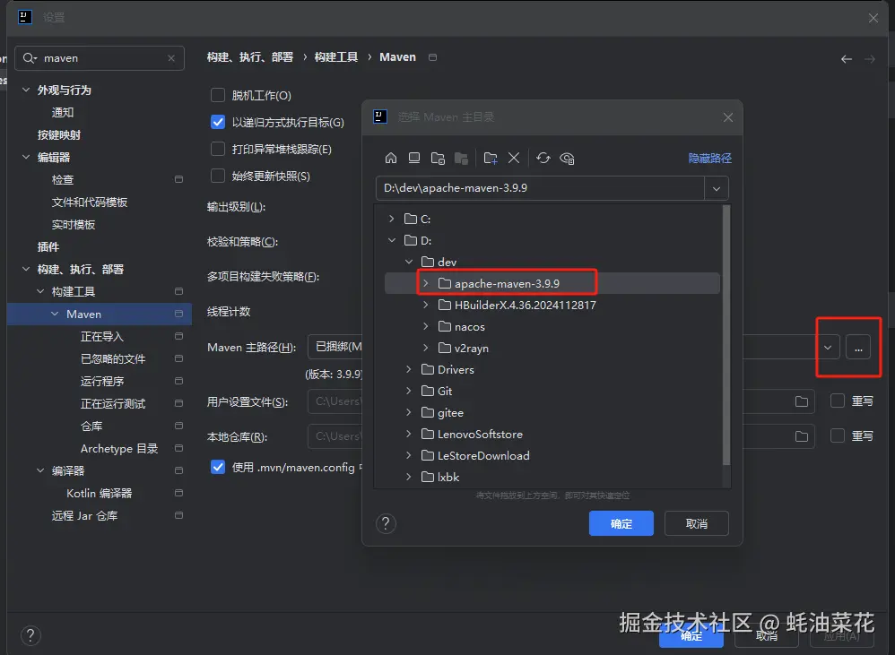Expand the nacos folder node
Image resolution: width=895 pixels, height=655 pixels.
[426, 326]
